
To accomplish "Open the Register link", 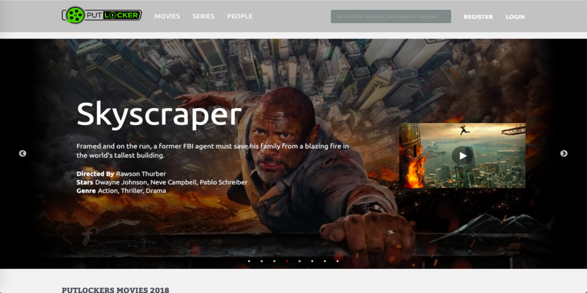I will (x=478, y=17).
